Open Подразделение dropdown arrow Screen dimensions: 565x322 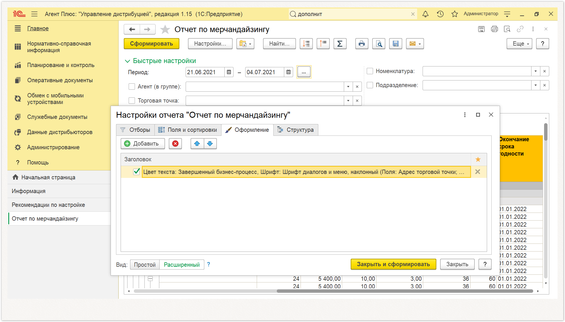(x=535, y=85)
